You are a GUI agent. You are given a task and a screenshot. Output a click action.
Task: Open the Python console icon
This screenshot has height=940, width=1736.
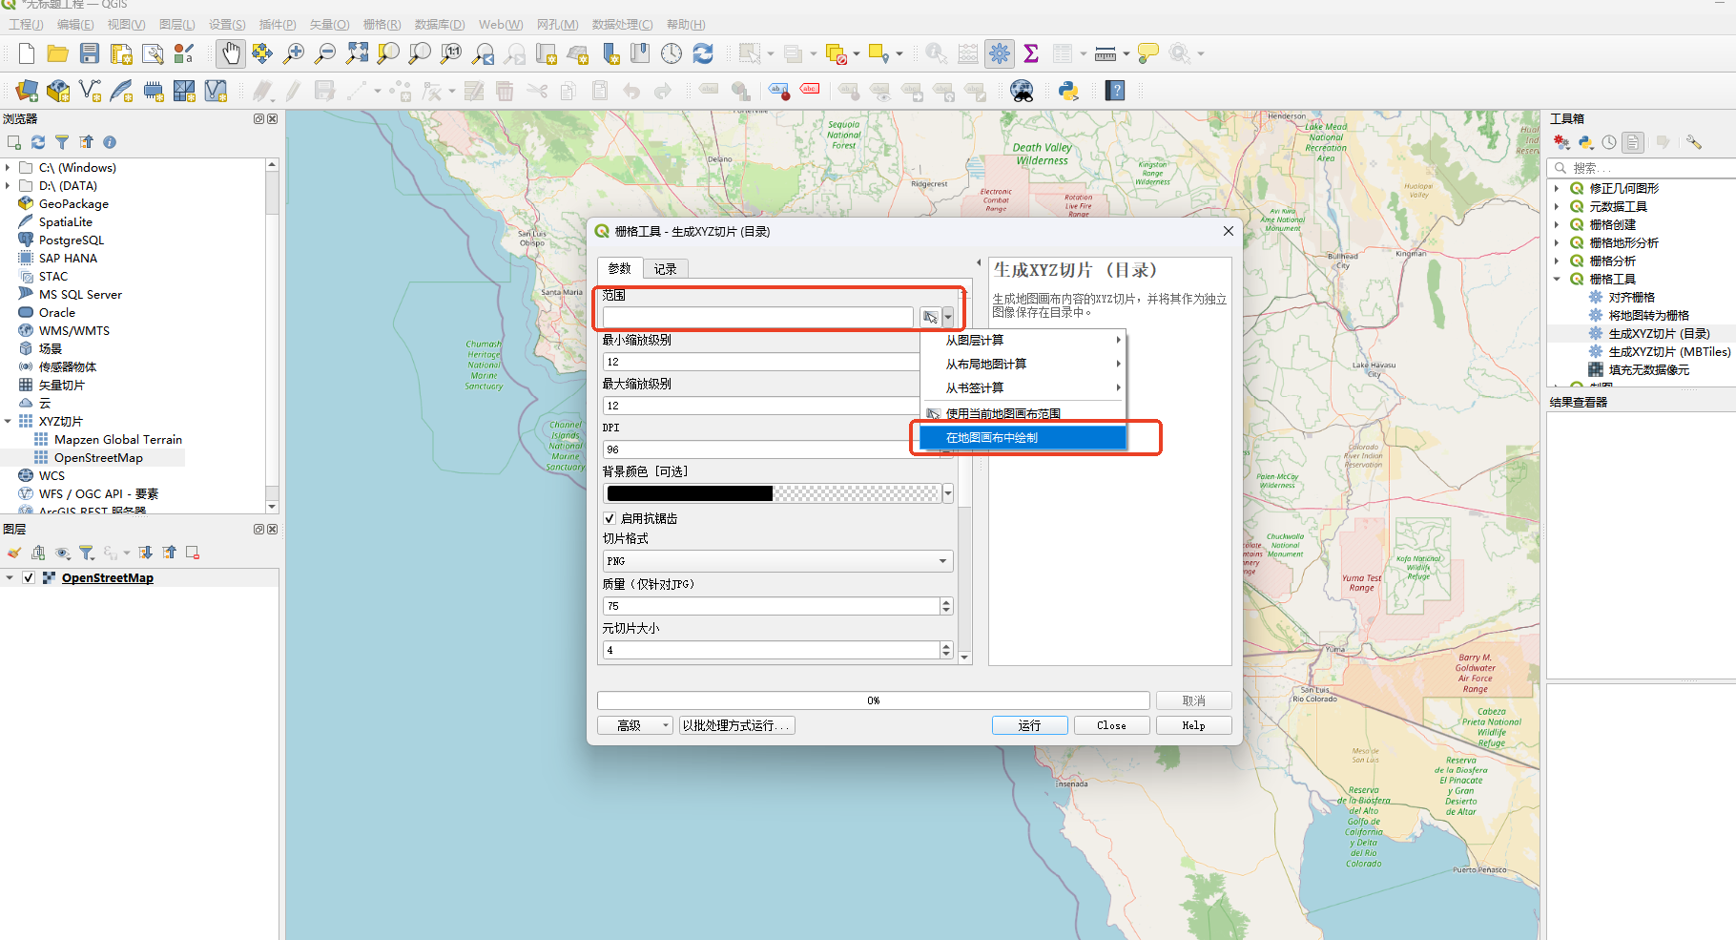1068,91
